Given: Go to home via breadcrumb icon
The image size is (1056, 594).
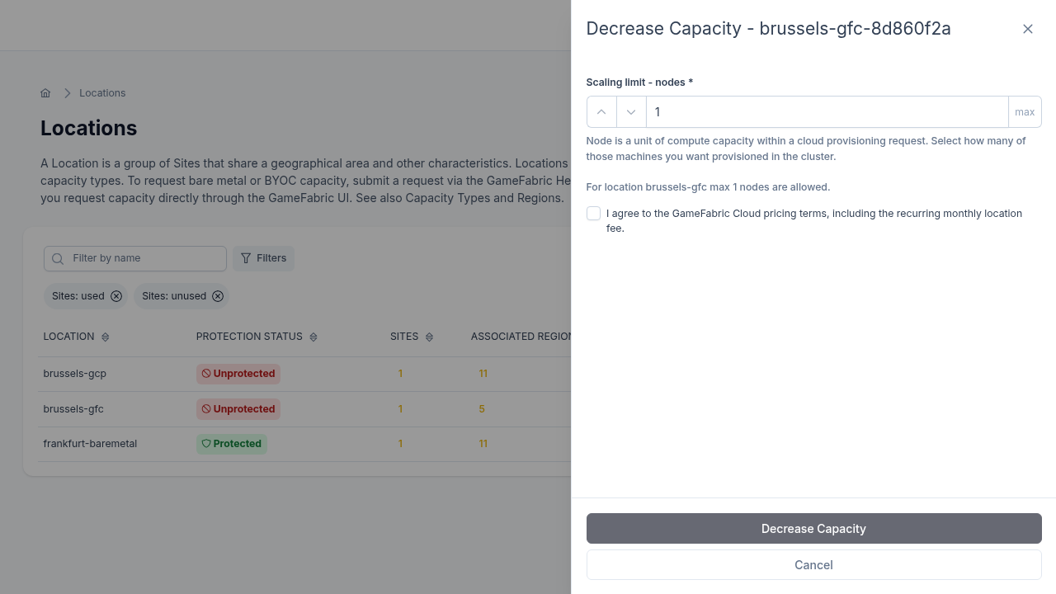Looking at the screenshot, I should point(46,93).
